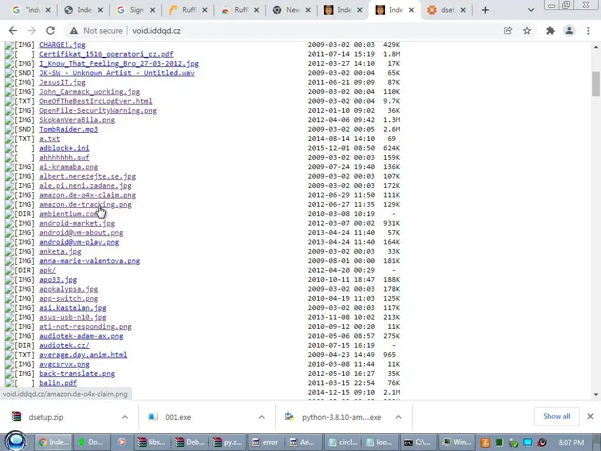Expand dsetup.zip download options chevron
Viewport: 601px width, 451px height.
click(x=125, y=417)
